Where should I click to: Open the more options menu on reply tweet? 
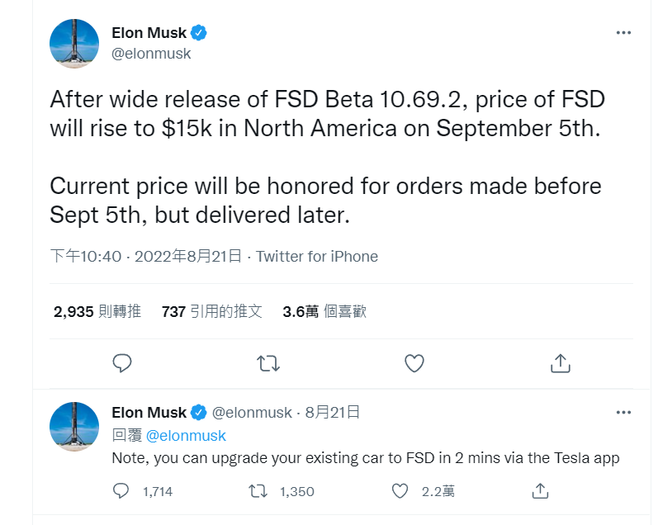pyautogui.click(x=623, y=413)
